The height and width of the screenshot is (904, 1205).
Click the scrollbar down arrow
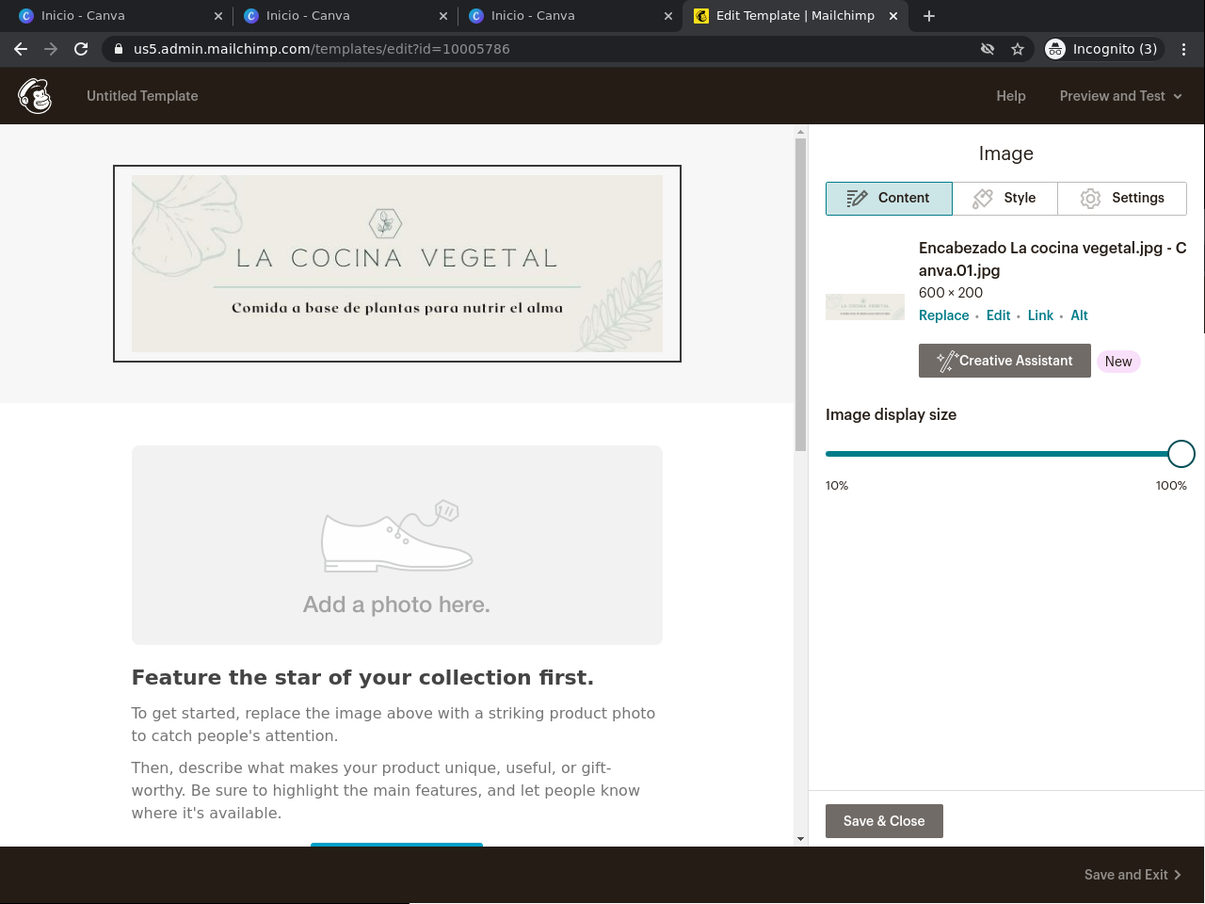coord(800,838)
